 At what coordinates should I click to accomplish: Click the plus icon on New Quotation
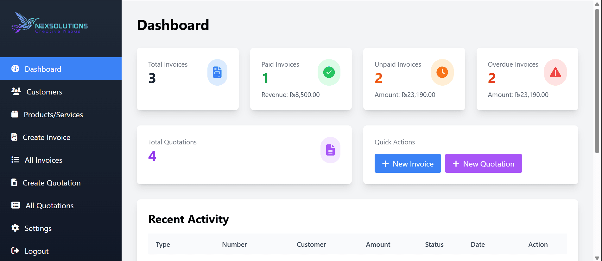click(456, 164)
